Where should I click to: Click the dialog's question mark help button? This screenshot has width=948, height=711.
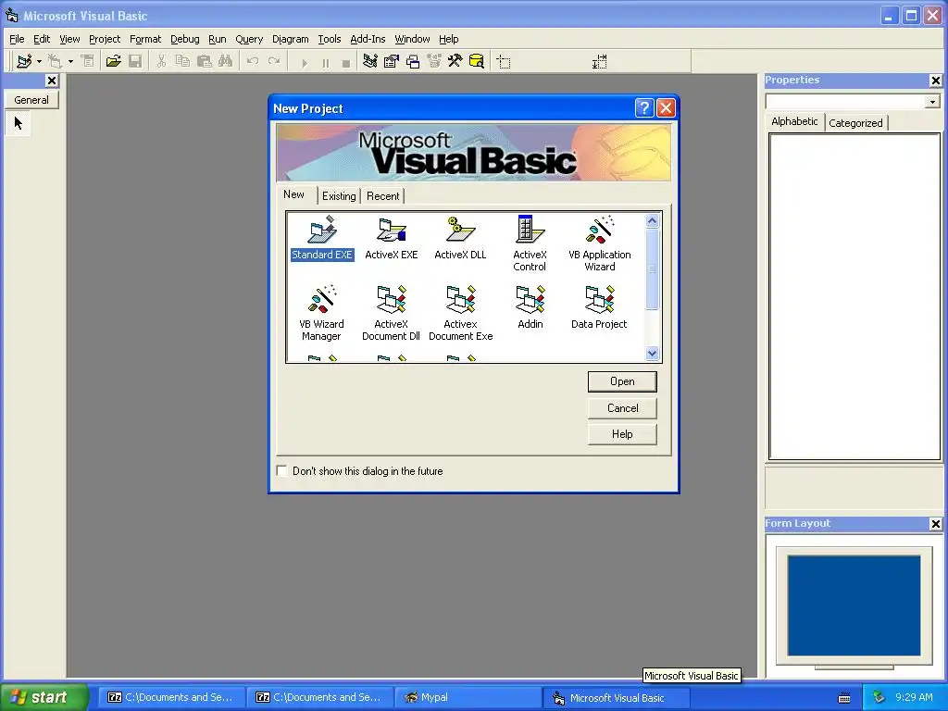coord(644,108)
